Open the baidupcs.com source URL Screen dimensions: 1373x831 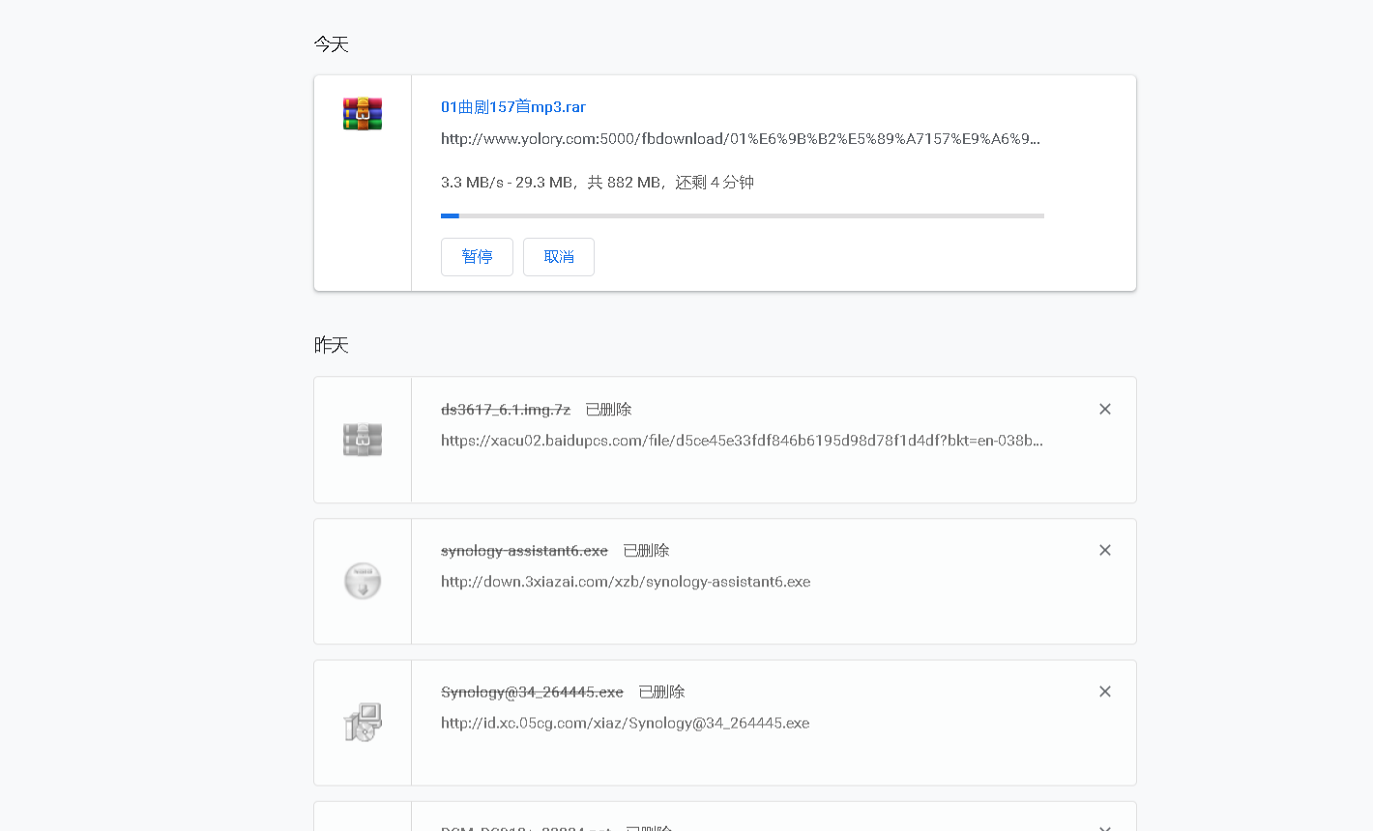tap(742, 441)
